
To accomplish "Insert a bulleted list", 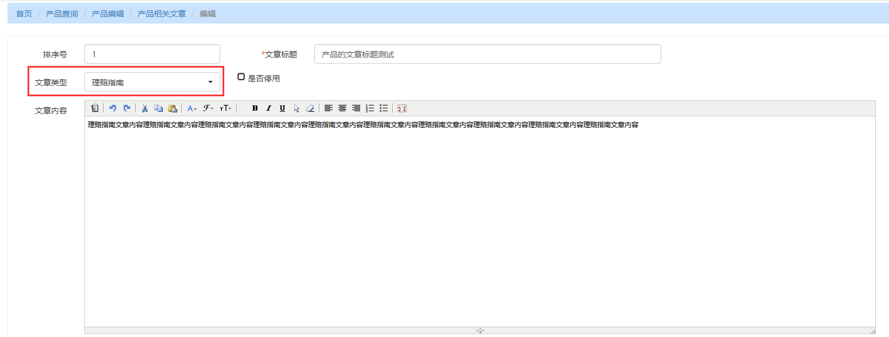I will coord(384,108).
